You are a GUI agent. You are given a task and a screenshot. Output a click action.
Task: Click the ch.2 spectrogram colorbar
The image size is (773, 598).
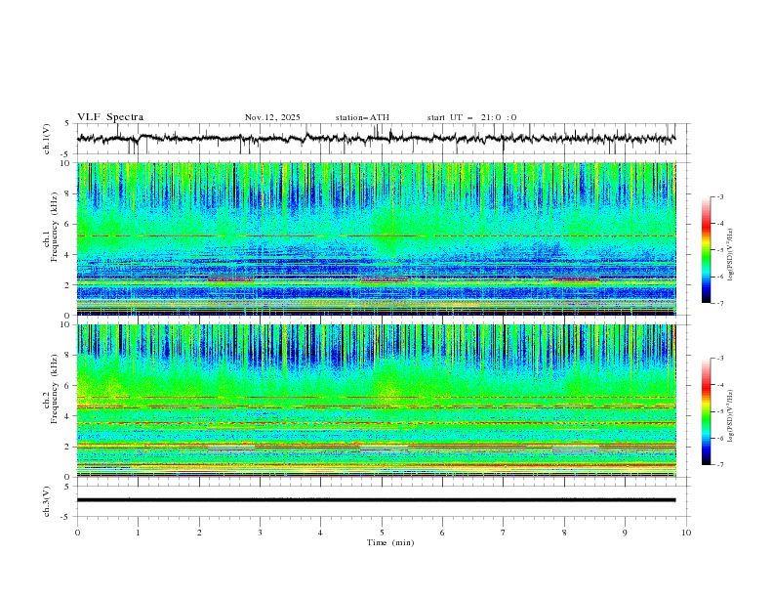pos(706,411)
